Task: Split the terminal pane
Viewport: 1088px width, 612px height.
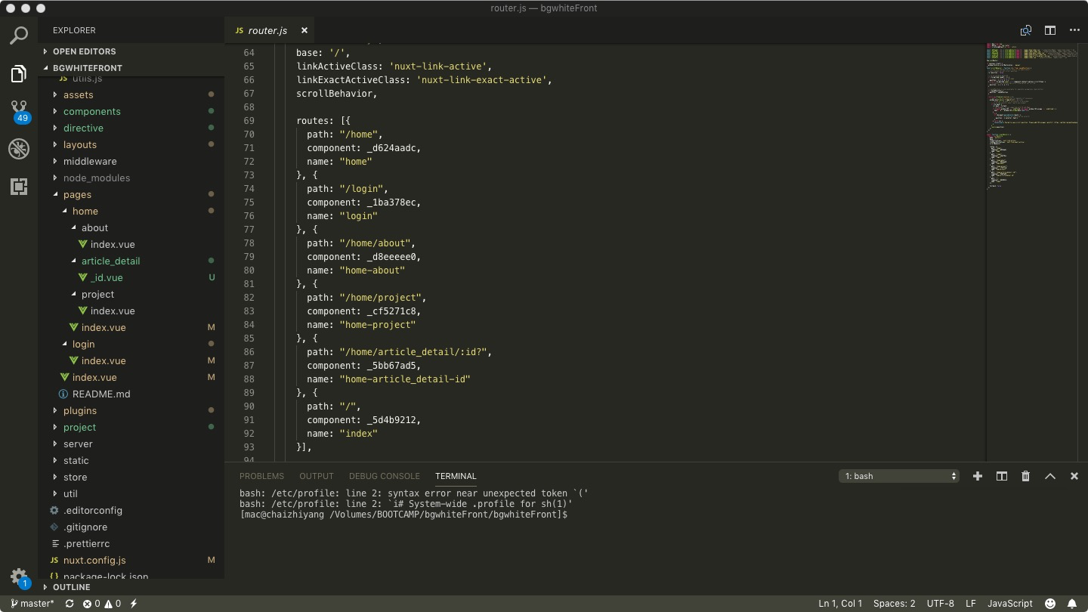Action: tap(1002, 476)
